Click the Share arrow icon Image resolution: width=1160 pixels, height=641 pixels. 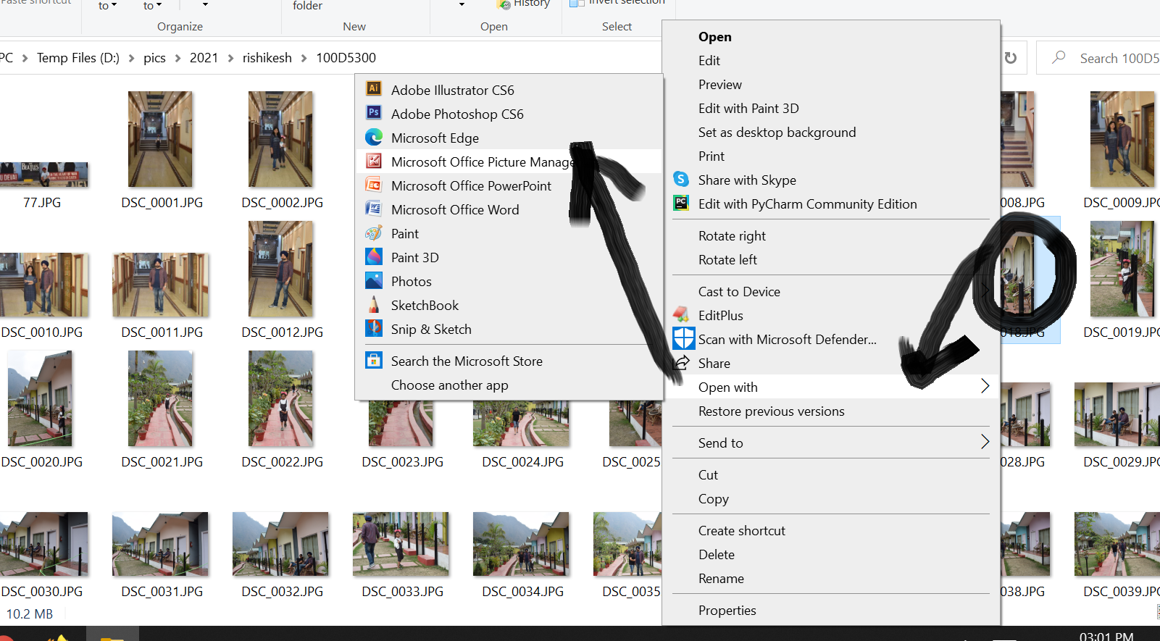681,362
